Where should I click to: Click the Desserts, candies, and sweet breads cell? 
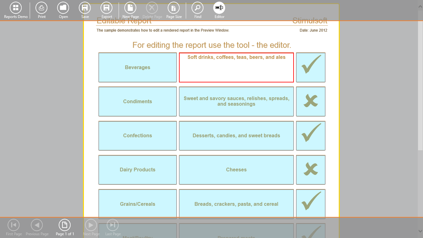pos(236,135)
